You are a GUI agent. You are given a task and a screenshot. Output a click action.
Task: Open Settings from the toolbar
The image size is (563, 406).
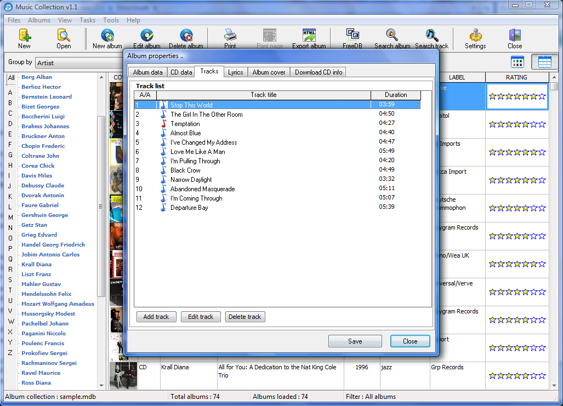coord(475,38)
